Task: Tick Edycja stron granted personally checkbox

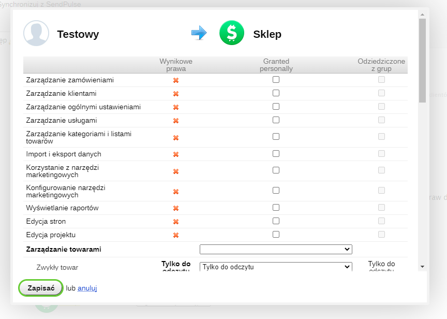Action: pyautogui.click(x=276, y=221)
